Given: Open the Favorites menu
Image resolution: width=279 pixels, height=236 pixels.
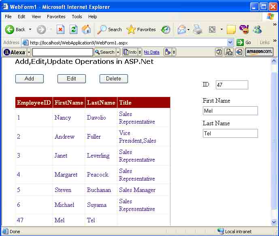Looking at the screenshot, I should (56, 17).
